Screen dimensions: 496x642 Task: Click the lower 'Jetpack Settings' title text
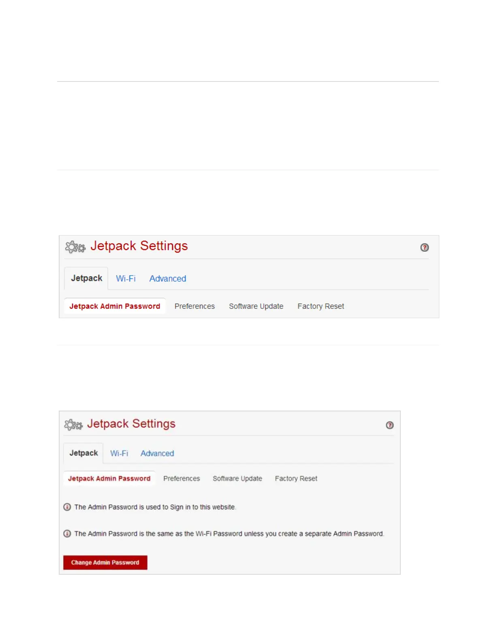tap(131, 424)
